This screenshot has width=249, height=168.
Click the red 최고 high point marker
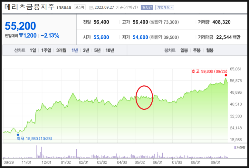pos(226,75)
